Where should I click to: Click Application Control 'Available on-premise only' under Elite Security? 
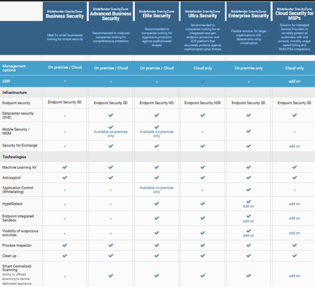157,190
